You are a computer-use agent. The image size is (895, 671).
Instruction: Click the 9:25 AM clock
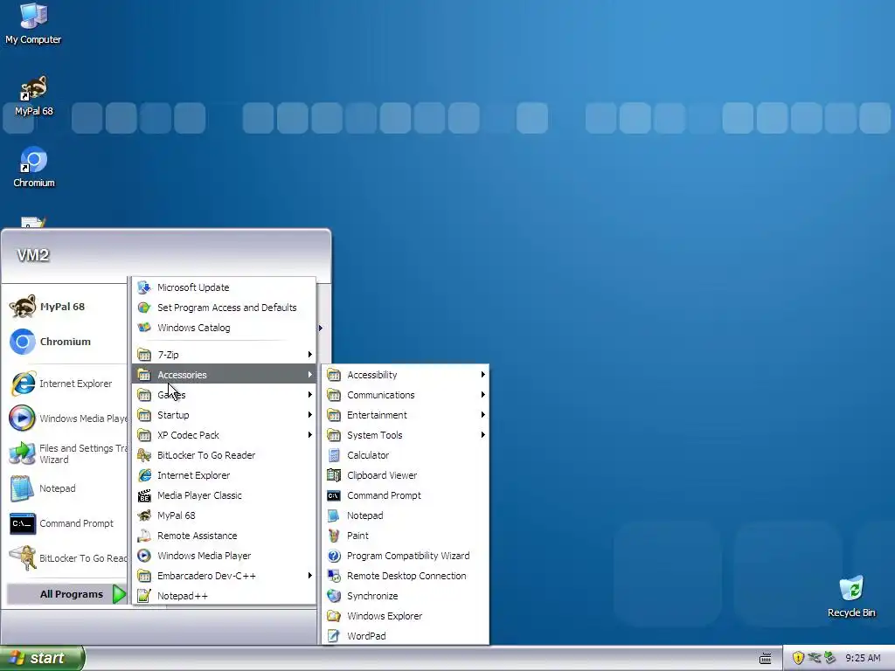(863, 658)
